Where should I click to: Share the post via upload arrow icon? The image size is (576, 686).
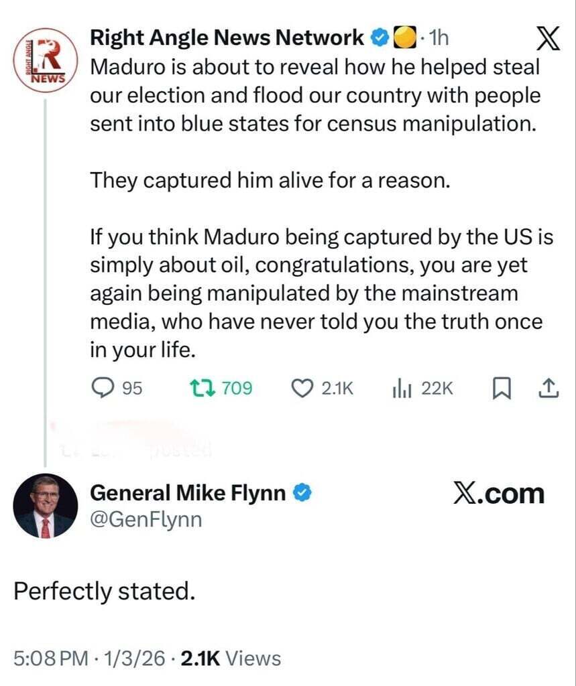click(x=548, y=387)
